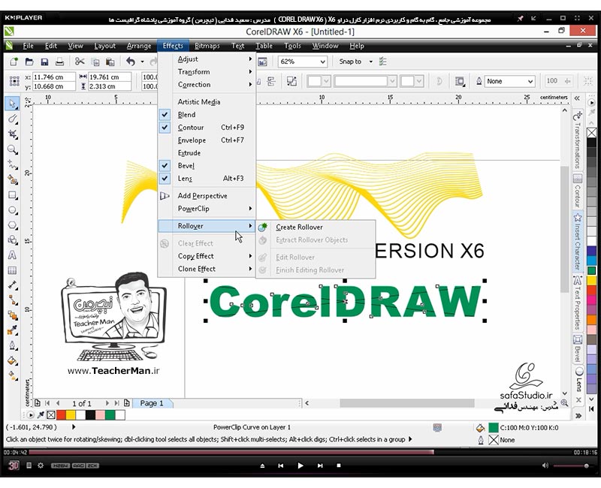601x488 pixels.
Task: Select the Polygon tool
Action: click(13, 225)
